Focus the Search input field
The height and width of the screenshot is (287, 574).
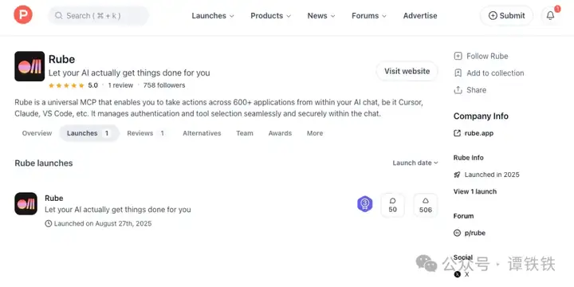99,16
